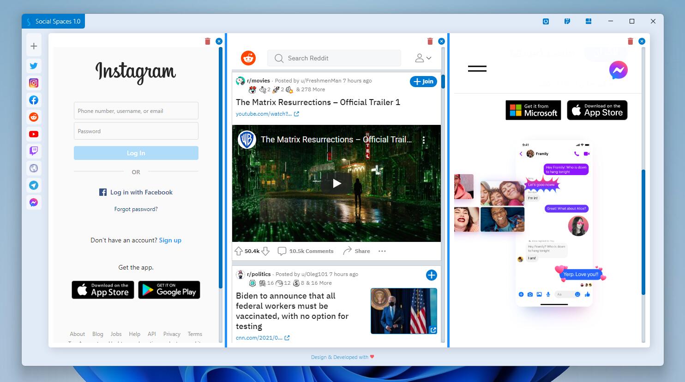
Task: Open YouTube from the sidebar
Action: [34, 134]
